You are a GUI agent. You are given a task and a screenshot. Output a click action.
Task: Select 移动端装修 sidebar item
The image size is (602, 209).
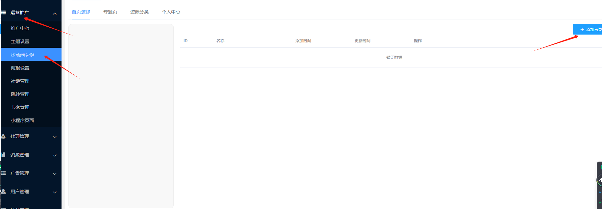(x=31, y=55)
